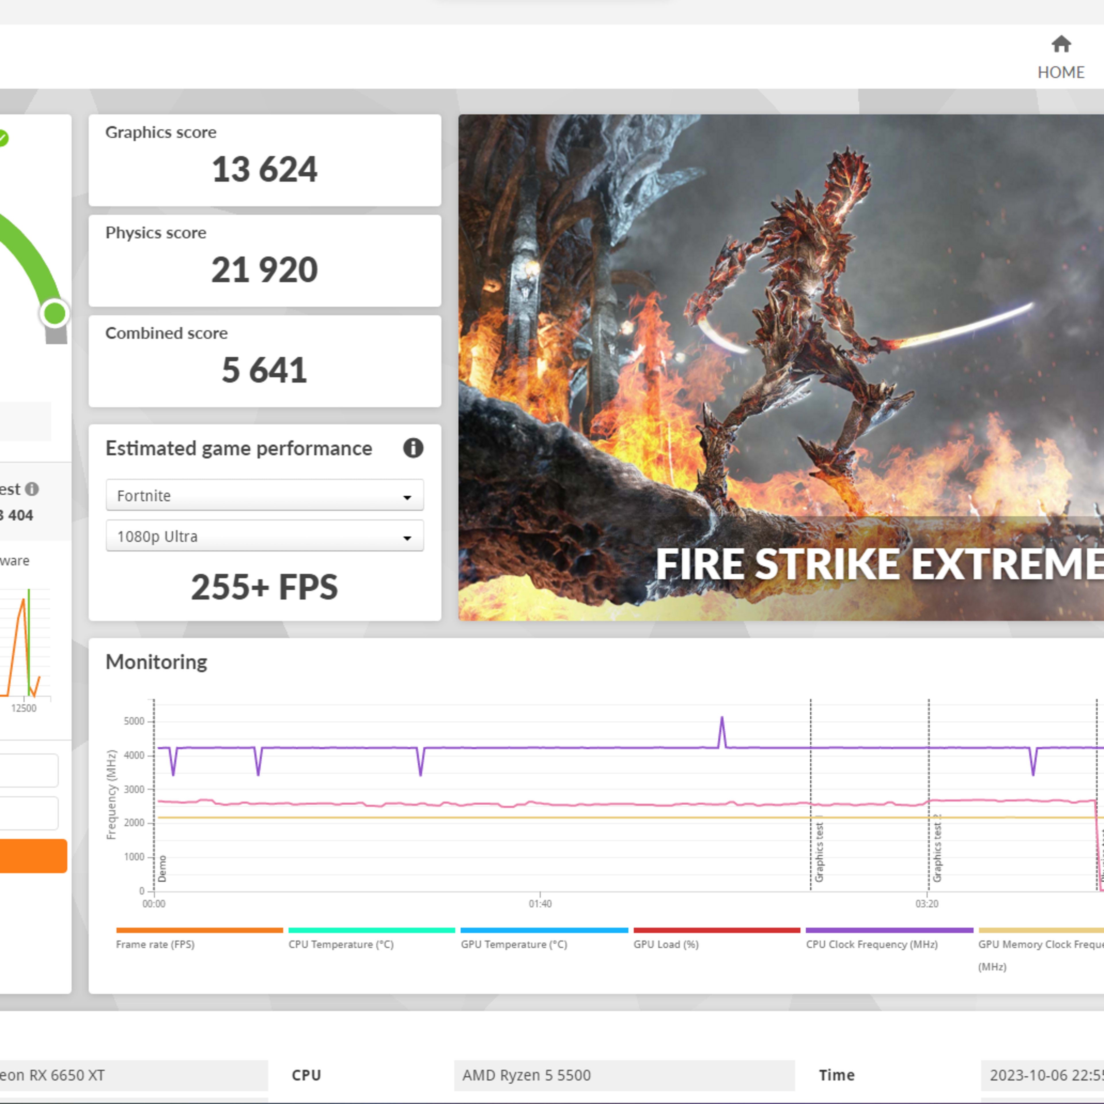The image size is (1104, 1104).
Task: Toggle CPU Temperature (°C) legend entry
Action: coord(371,939)
